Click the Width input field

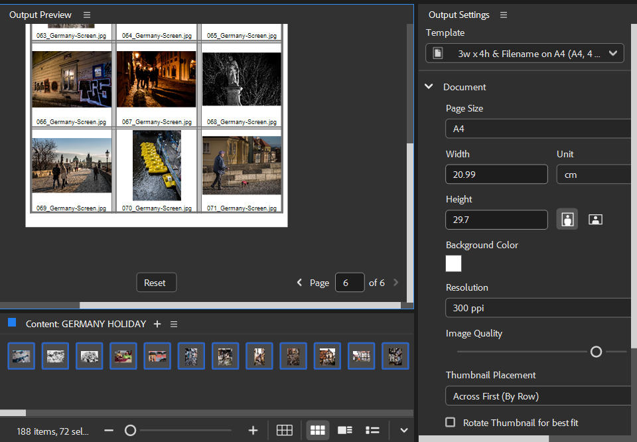point(496,175)
